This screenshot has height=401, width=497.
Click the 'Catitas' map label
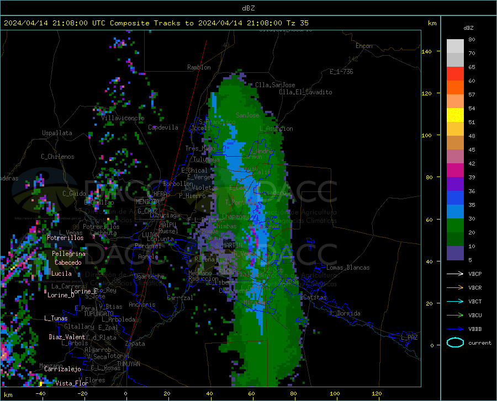315,297
